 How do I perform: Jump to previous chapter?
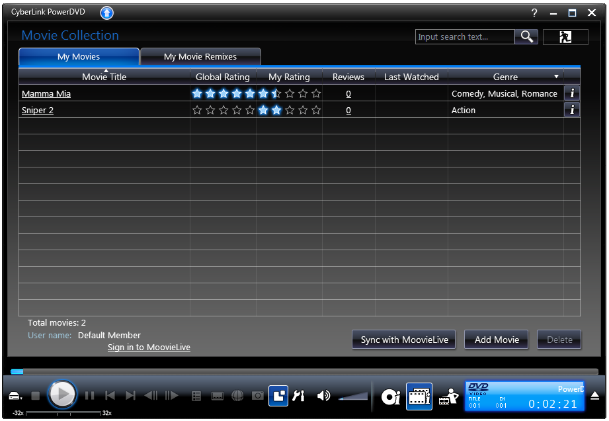tap(110, 396)
